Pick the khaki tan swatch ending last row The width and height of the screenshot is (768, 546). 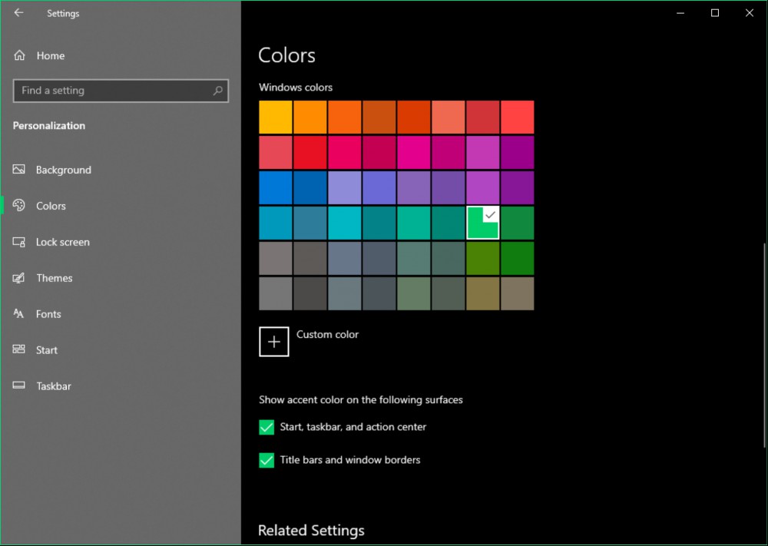coord(517,293)
